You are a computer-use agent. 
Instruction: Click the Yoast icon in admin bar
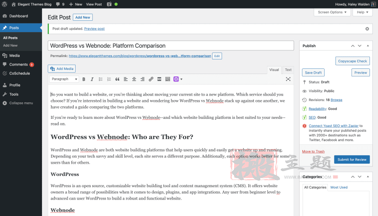[109, 4]
